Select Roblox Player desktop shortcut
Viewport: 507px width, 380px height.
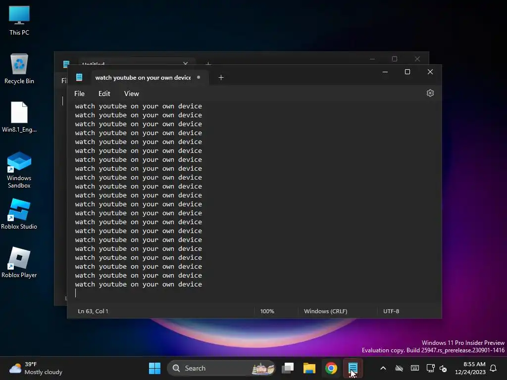click(19, 263)
